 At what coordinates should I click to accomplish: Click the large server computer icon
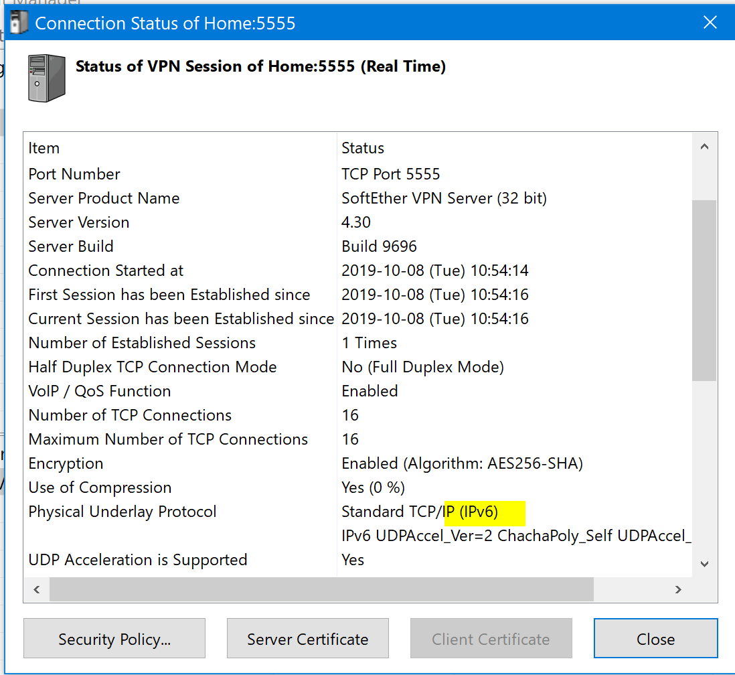pyautogui.click(x=47, y=78)
